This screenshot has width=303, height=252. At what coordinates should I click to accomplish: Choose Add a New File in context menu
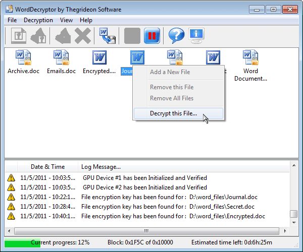(x=178, y=72)
